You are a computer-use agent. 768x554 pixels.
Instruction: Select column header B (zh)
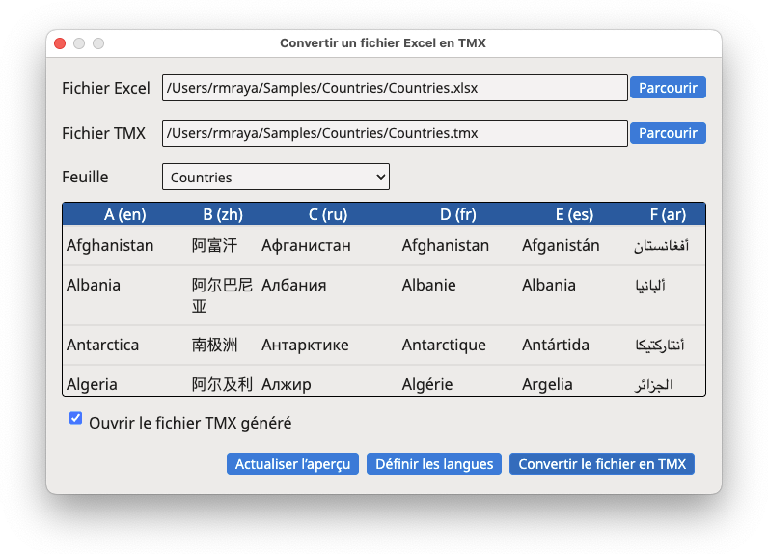pos(223,214)
